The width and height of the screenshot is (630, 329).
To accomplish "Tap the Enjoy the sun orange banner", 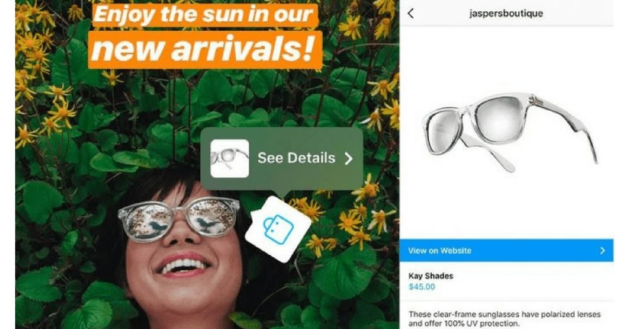I will (203, 15).
